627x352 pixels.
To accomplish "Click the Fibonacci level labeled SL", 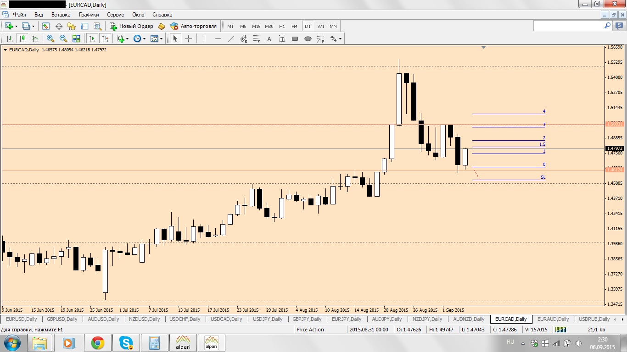I will pos(543,177).
